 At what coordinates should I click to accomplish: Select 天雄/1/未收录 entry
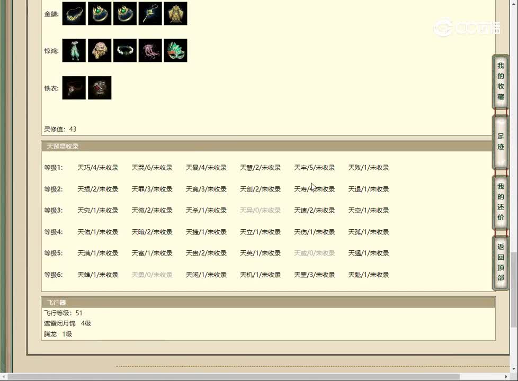pyautogui.click(x=98, y=275)
